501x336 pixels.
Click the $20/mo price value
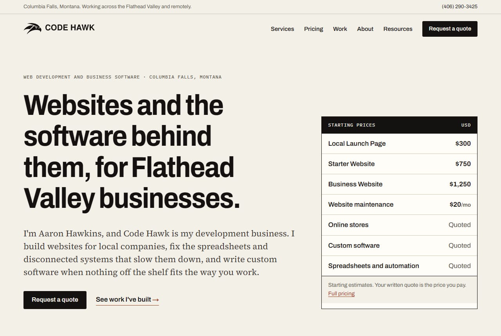pyautogui.click(x=460, y=204)
